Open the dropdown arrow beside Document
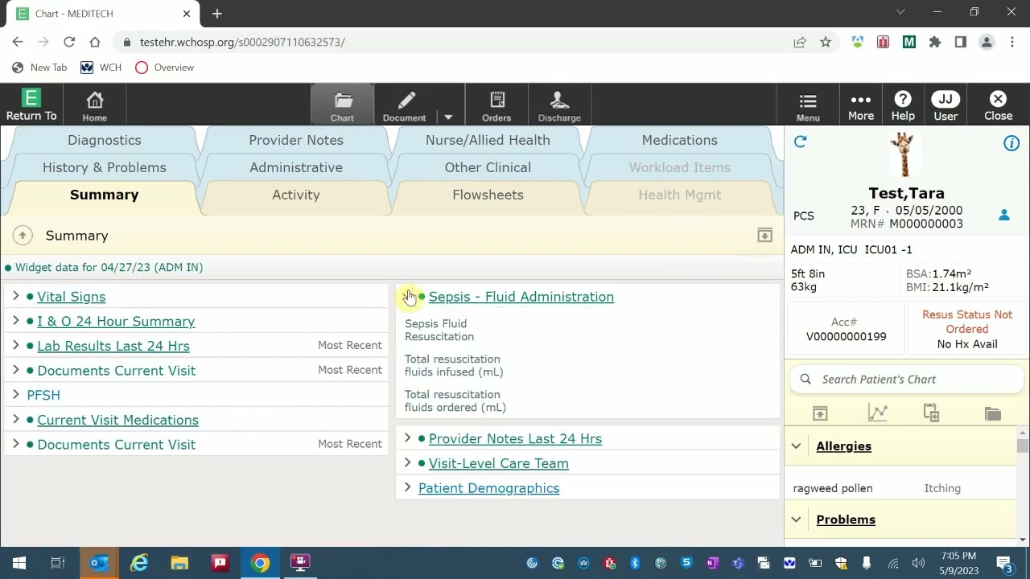1030x579 pixels. click(448, 117)
